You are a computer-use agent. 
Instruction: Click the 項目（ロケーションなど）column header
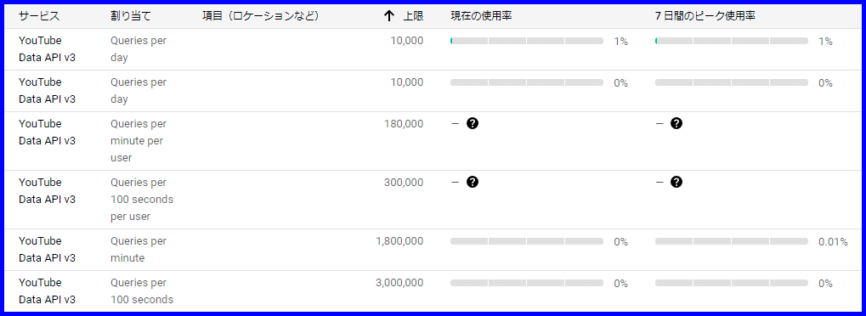coord(261,16)
